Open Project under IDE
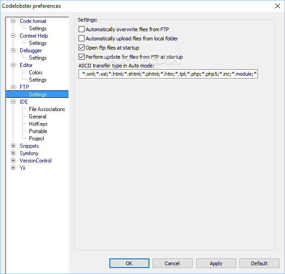285x274 pixels. pos(36,139)
